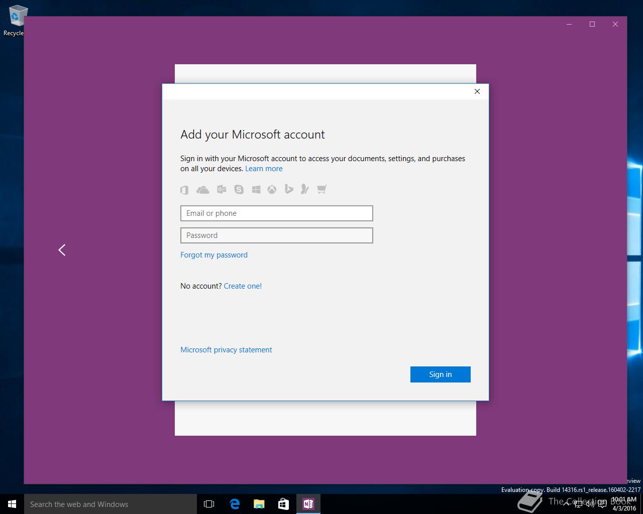Screen dimensions: 643x514
Task: Go back using the left arrow in OneNote
Action: (62, 250)
